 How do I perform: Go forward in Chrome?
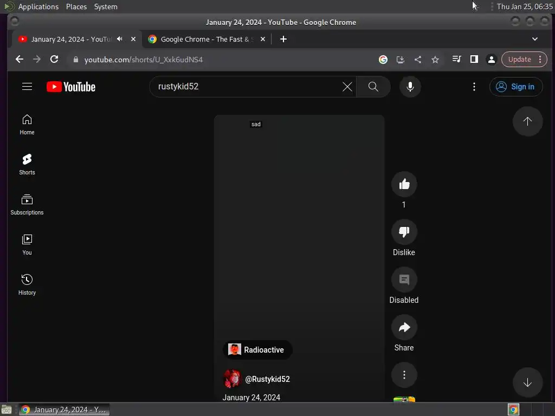[37, 60]
